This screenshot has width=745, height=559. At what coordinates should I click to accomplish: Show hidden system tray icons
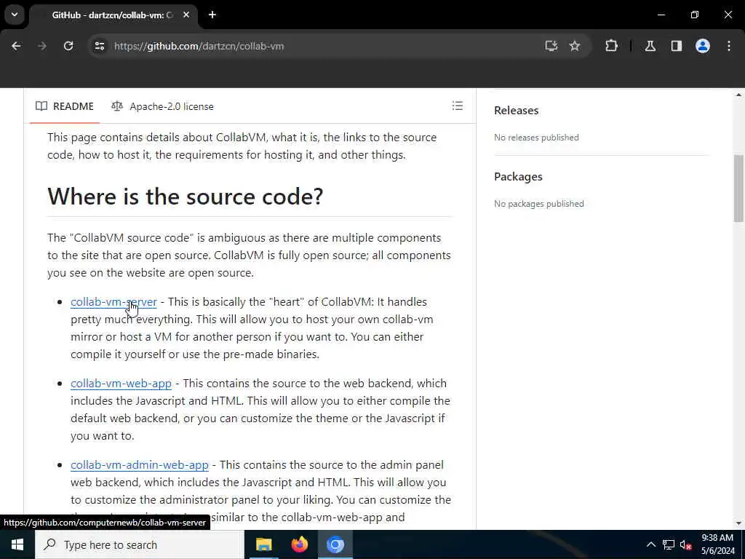coord(651,544)
